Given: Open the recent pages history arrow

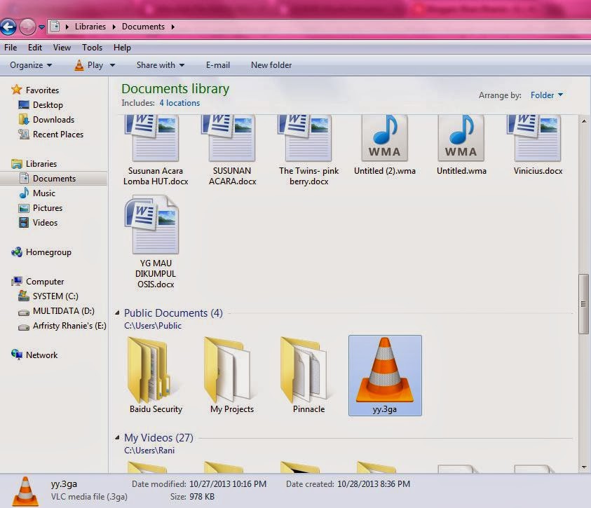Looking at the screenshot, I should 41,27.
